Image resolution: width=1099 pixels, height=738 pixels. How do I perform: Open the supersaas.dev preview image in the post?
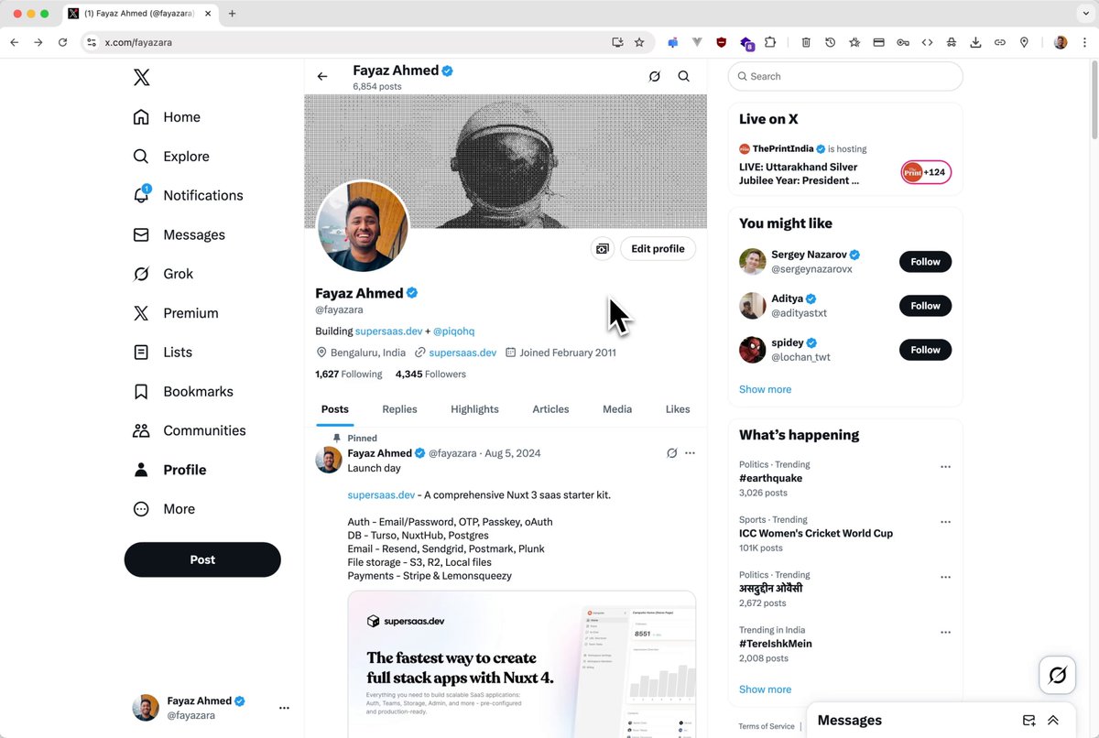click(522, 665)
